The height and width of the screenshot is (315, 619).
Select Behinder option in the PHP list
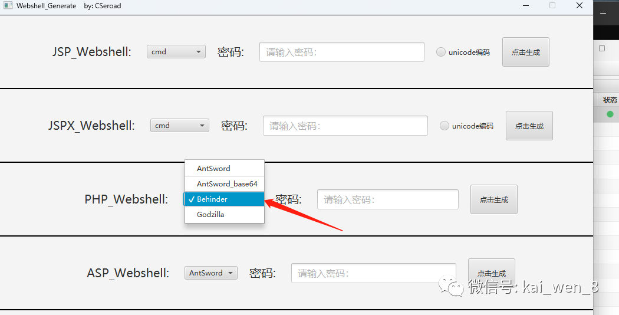[224, 199]
